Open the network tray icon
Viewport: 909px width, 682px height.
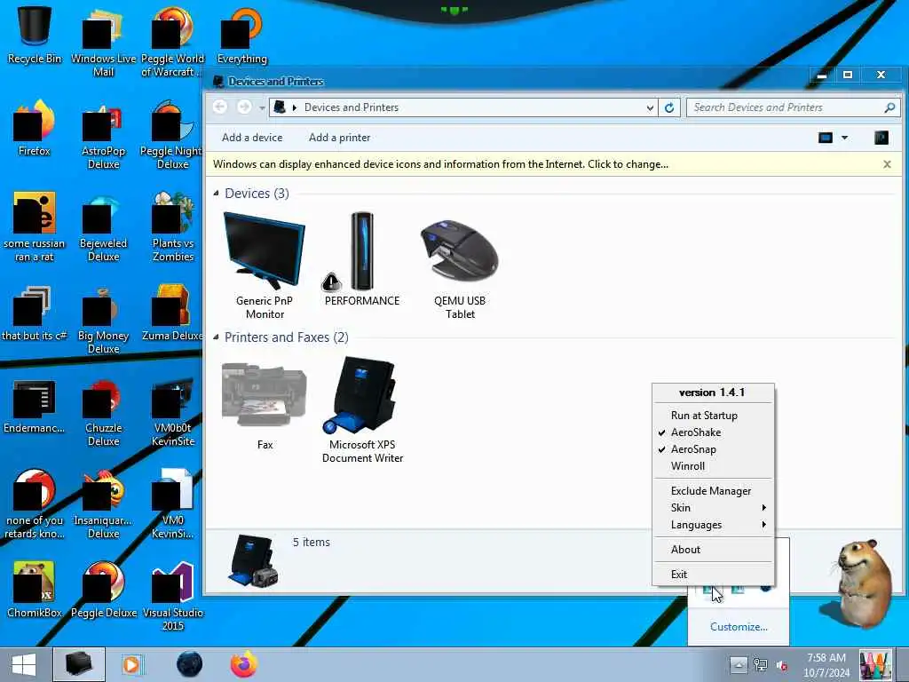760,664
